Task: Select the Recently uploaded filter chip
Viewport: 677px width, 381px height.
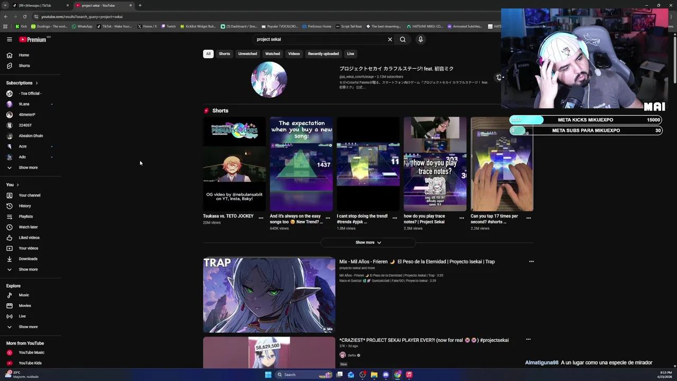Action: 323,53
